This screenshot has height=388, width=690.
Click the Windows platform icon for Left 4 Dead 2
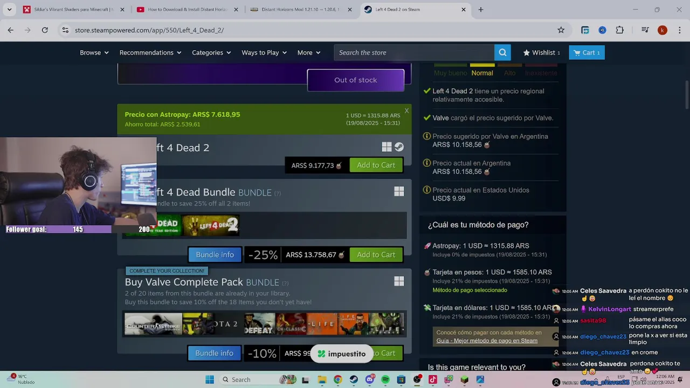click(387, 147)
